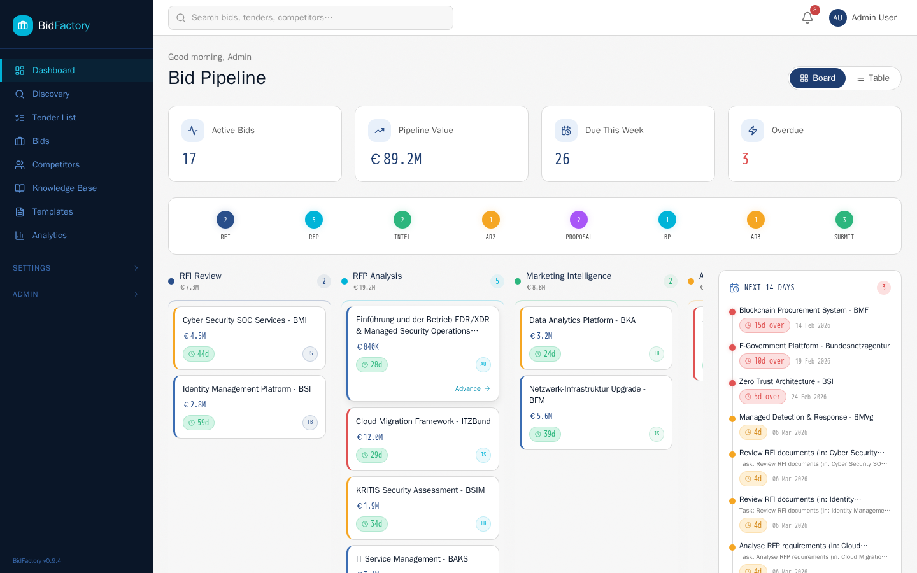Go to Templates page
Image resolution: width=917 pixels, height=573 pixels.
[x=76, y=212]
